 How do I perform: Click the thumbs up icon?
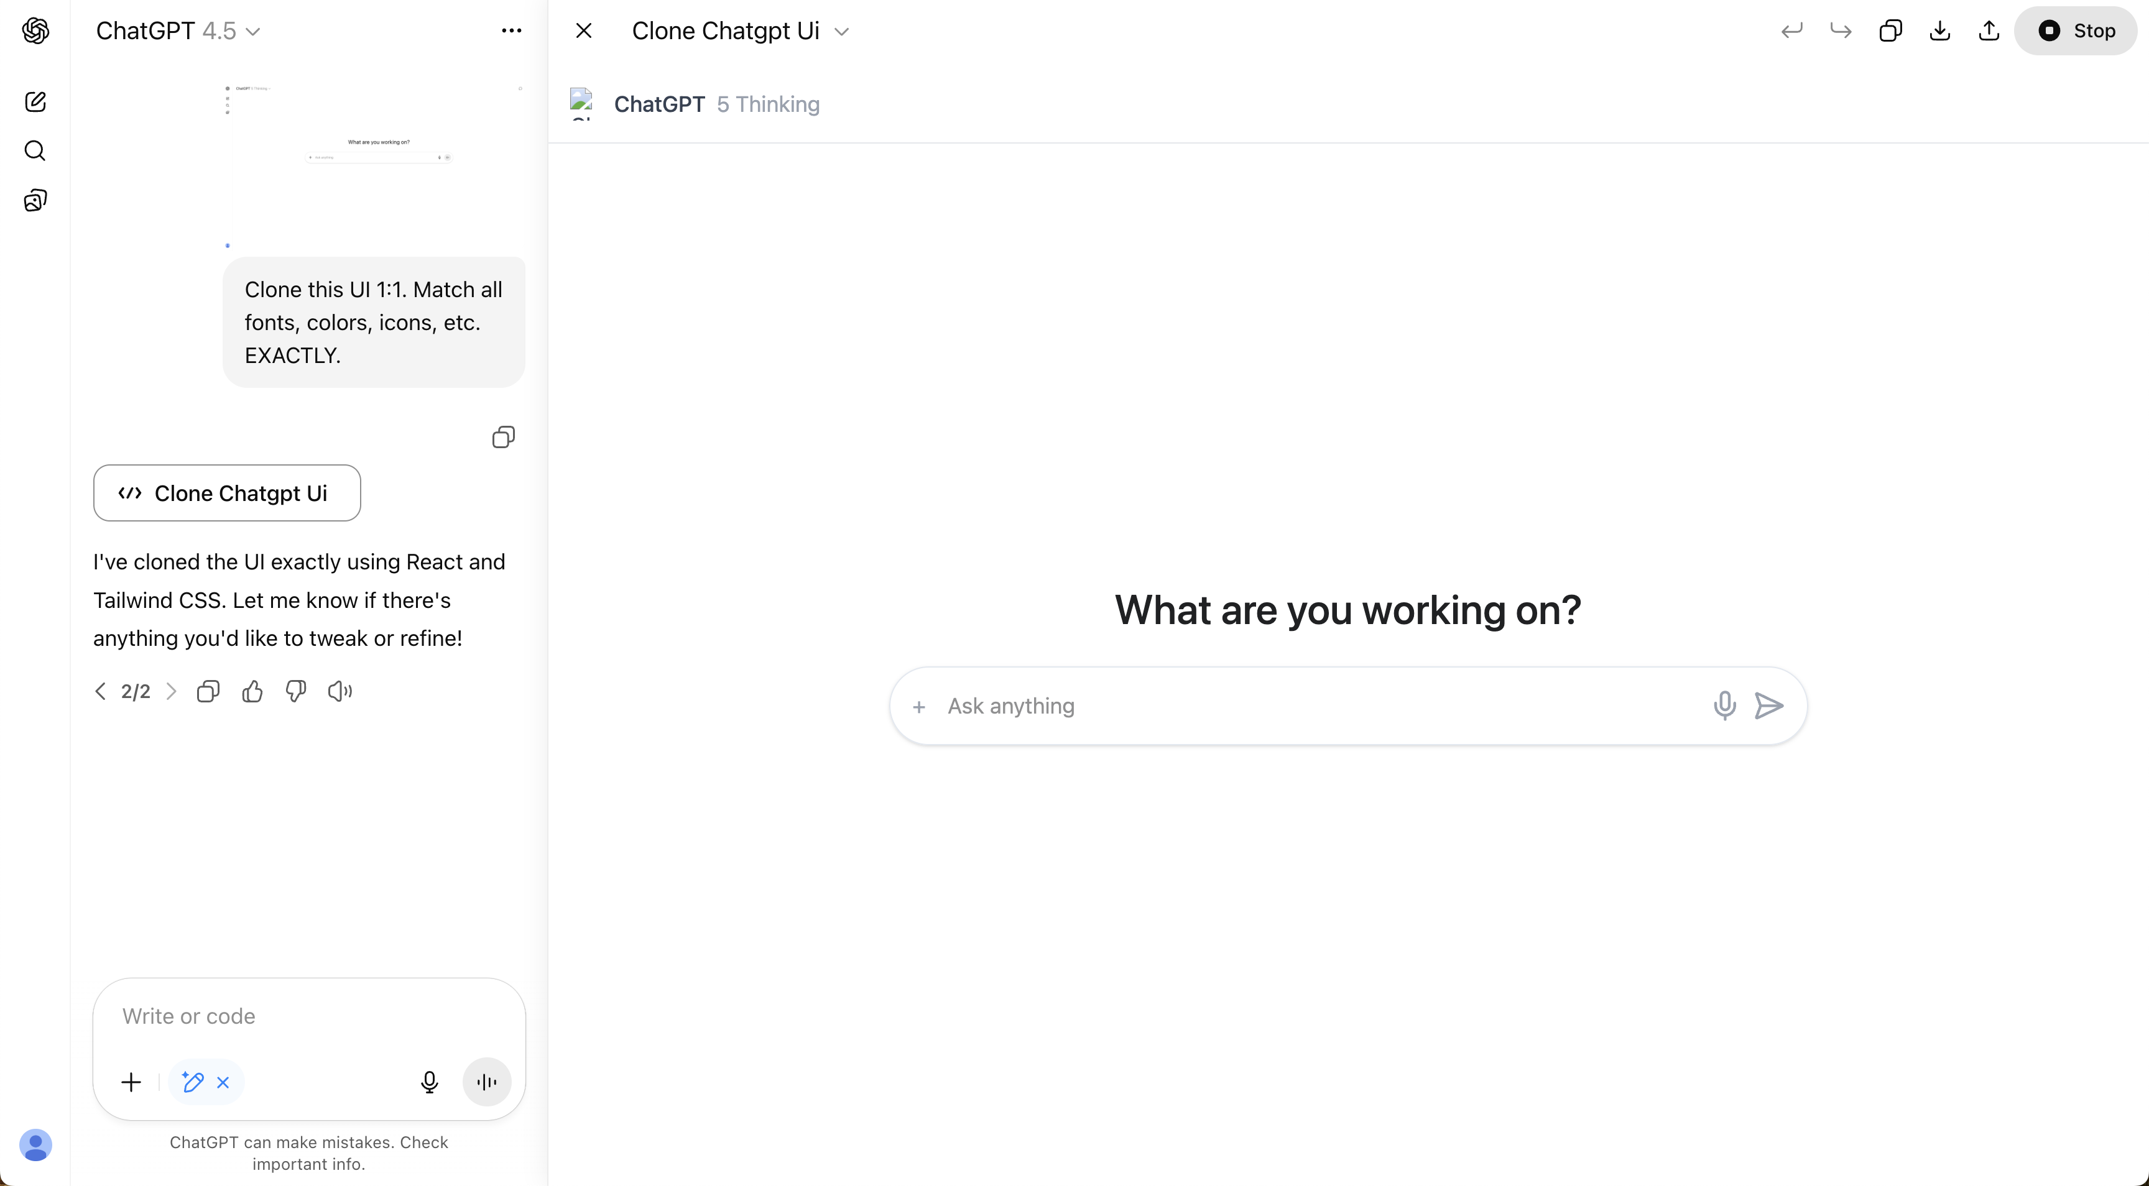(252, 691)
